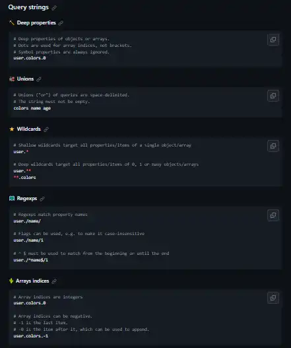Click the Arrays indices heading text

[x=32, y=281]
